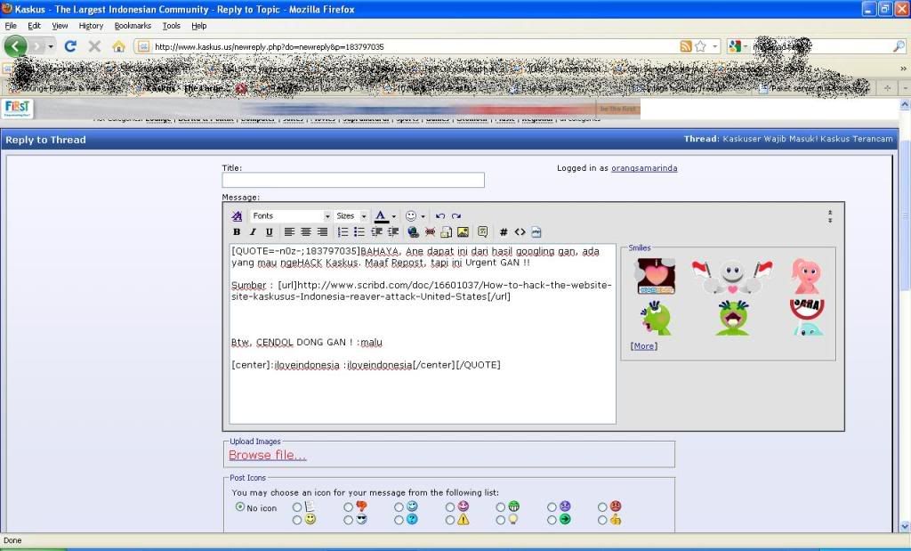Wrap HTML tags using angle brackets icon
The height and width of the screenshot is (551, 911).
520,232
